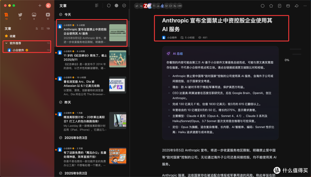The image size is (311, 177).
Task: Click the article list vertical scrollbar
Action: pyautogui.click(x=129, y=32)
